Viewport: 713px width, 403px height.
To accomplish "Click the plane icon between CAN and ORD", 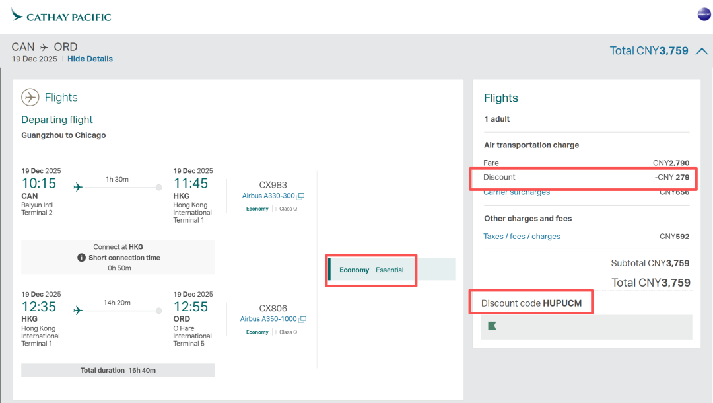I will [44, 48].
